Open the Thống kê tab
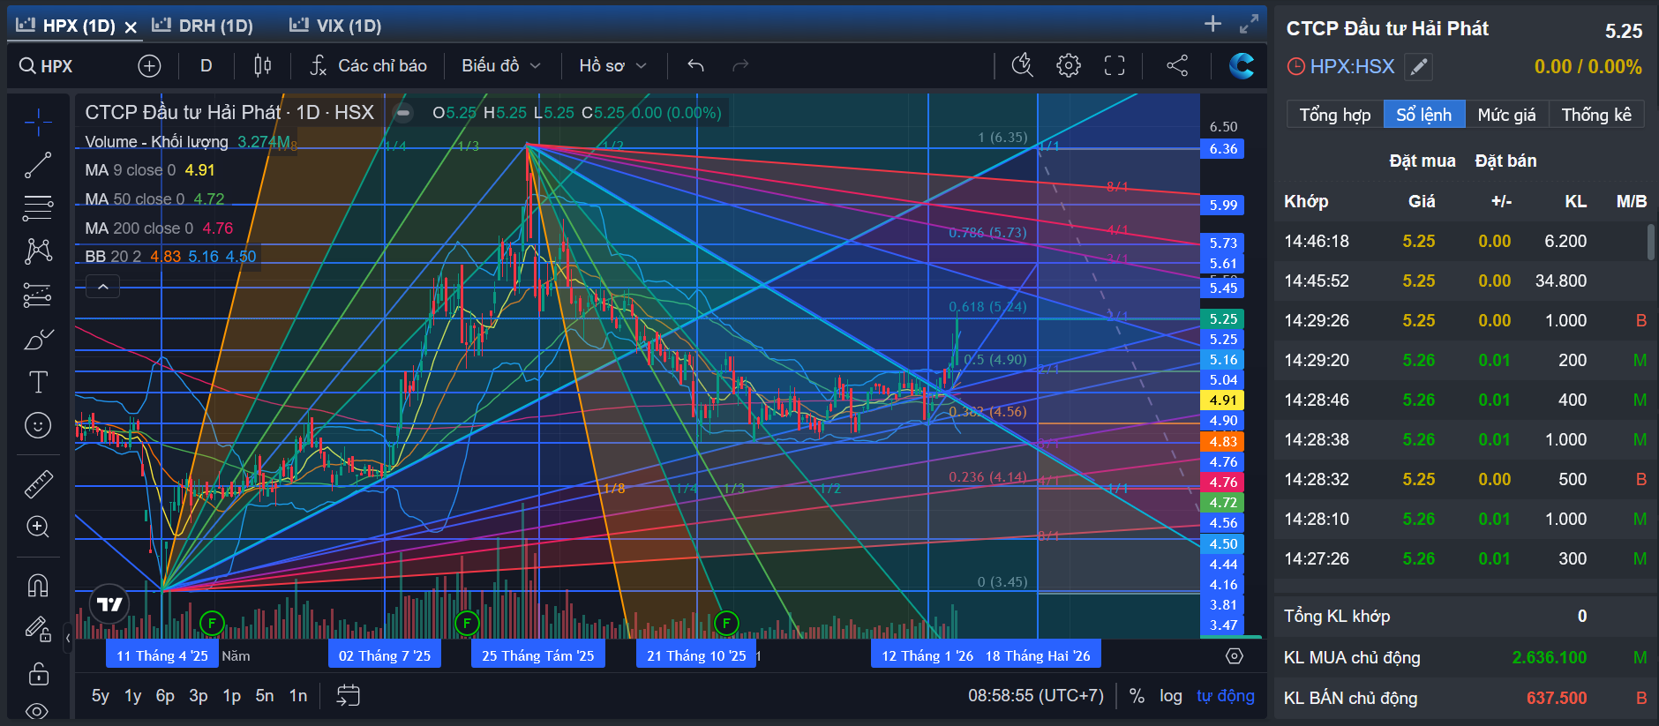1659x726 pixels. 1596,115
